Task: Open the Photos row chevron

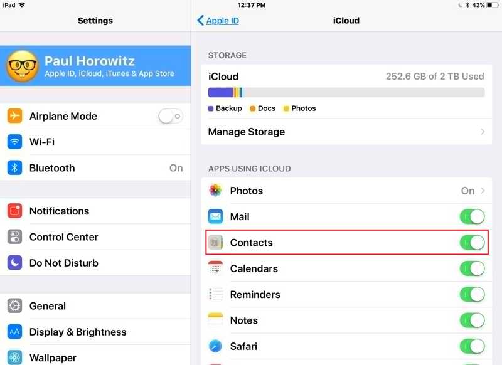Action: pyautogui.click(x=483, y=191)
